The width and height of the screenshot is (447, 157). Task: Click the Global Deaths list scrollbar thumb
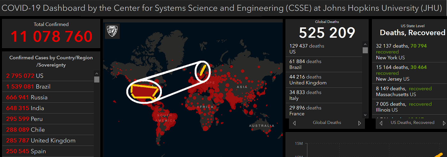(x=365, y=50)
